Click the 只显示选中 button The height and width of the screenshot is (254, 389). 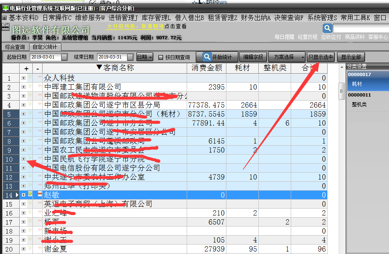pos(321,57)
